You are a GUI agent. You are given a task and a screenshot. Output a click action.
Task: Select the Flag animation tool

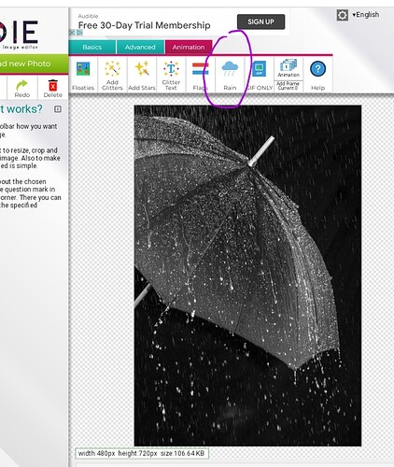(200, 75)
